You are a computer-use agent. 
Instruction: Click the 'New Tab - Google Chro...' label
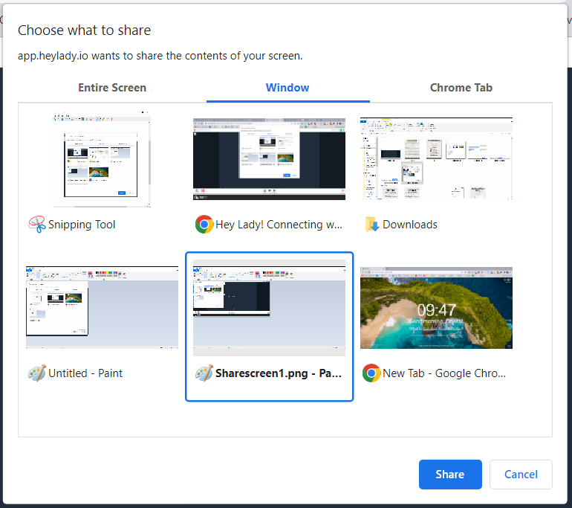444,373
